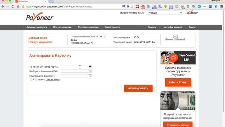
Task: Open the Отправлять платежи menu
Action: 88,27
